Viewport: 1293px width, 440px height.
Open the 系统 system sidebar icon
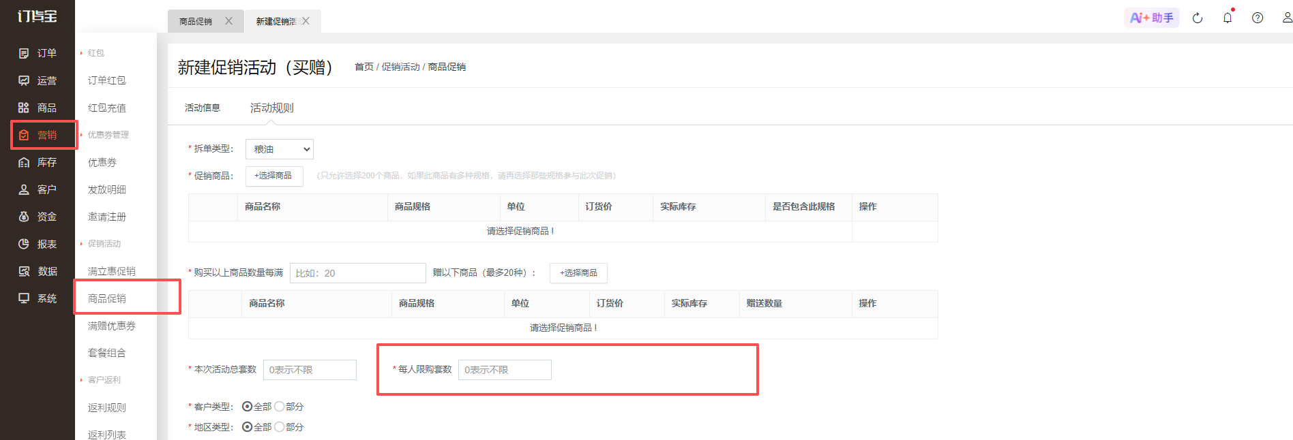pos(24,298)
